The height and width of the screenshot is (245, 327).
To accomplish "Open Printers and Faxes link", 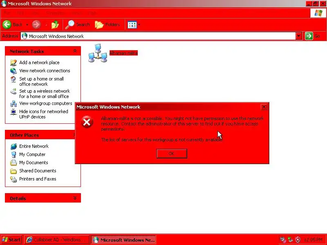I will click(38, 179).
